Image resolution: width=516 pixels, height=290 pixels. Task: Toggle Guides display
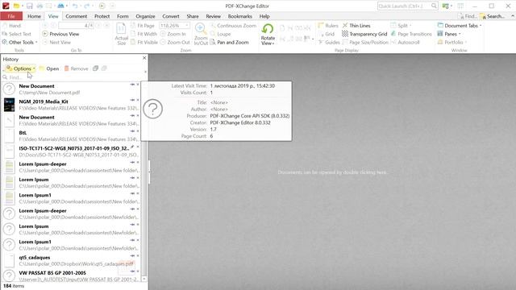[329, 42]
